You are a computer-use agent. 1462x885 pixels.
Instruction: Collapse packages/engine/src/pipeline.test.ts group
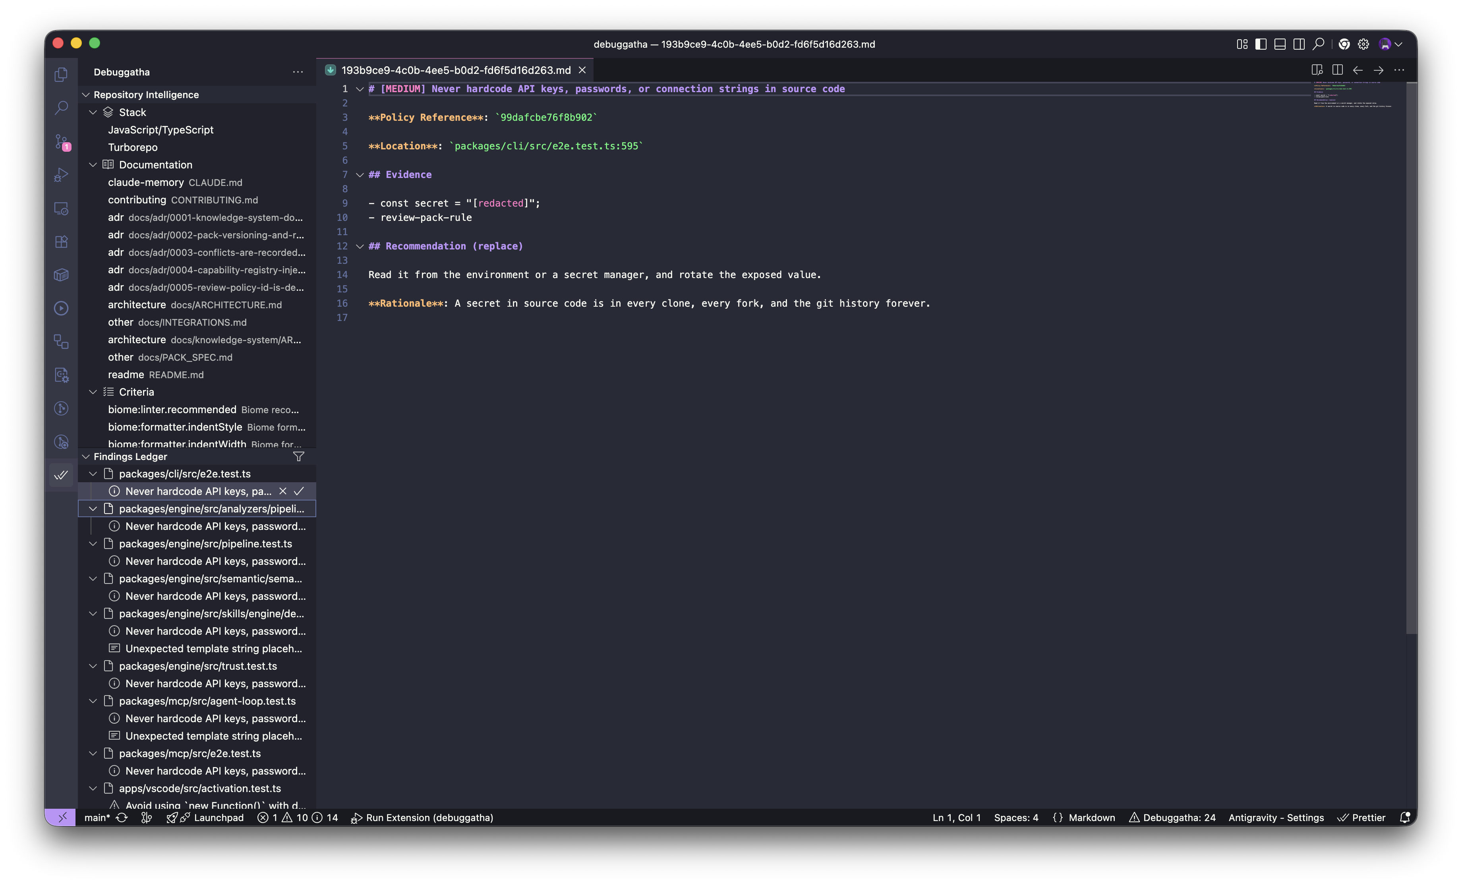tap(93, 543)
